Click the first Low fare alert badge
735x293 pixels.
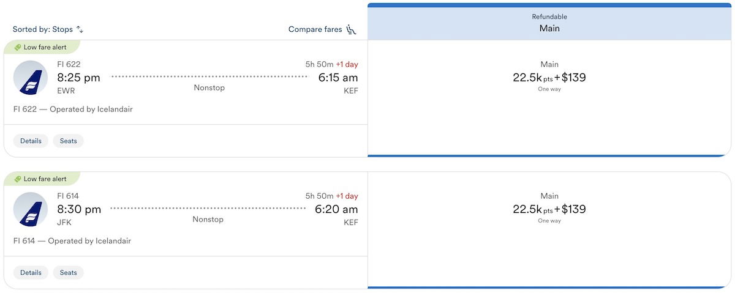click(x=44, y=47)
